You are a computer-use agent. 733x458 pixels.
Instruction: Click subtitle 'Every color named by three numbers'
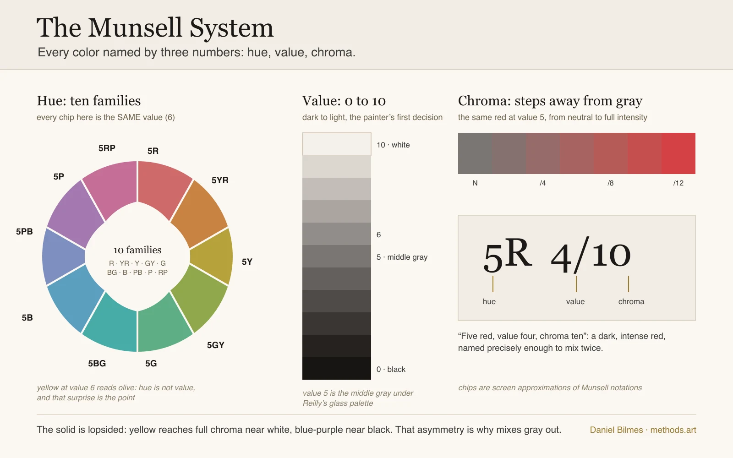(197, 53)
